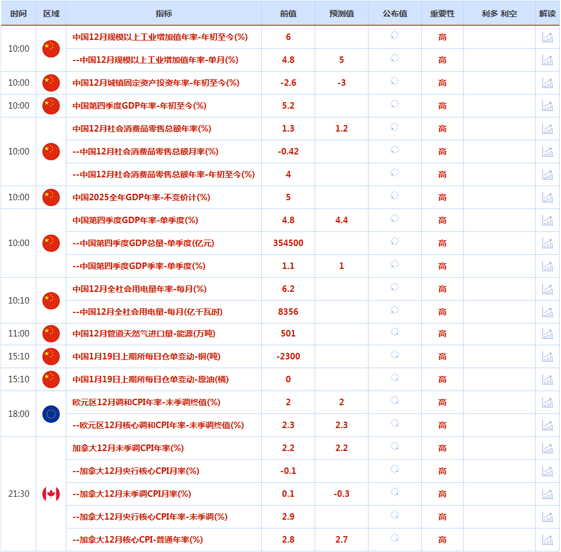
Task: Select previous value 354500 cell
Action: (288, 244)
